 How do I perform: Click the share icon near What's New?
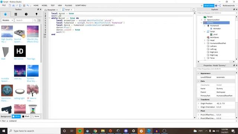(x=219, y=6)
